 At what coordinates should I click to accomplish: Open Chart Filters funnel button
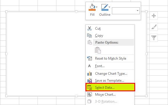click(x=154, y=38)
